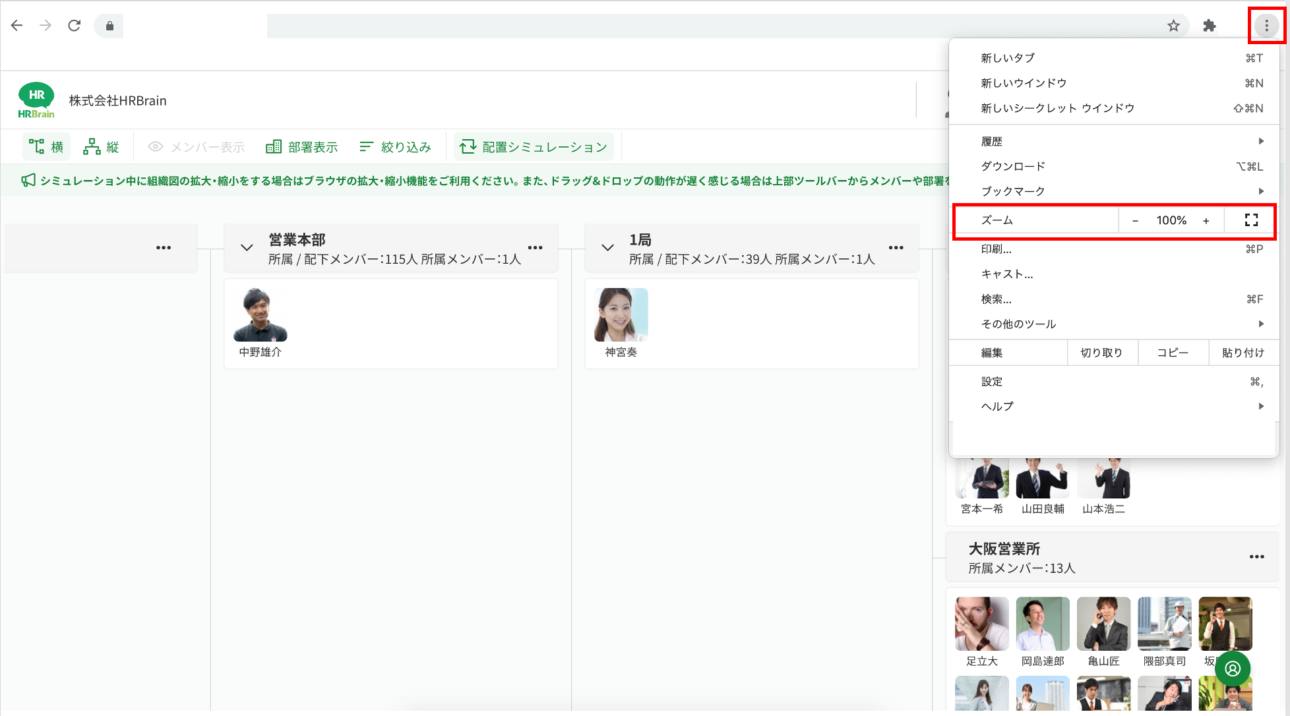Click the lock site info icon
The height and width of the screenshot is (716, 1290).
109,26
